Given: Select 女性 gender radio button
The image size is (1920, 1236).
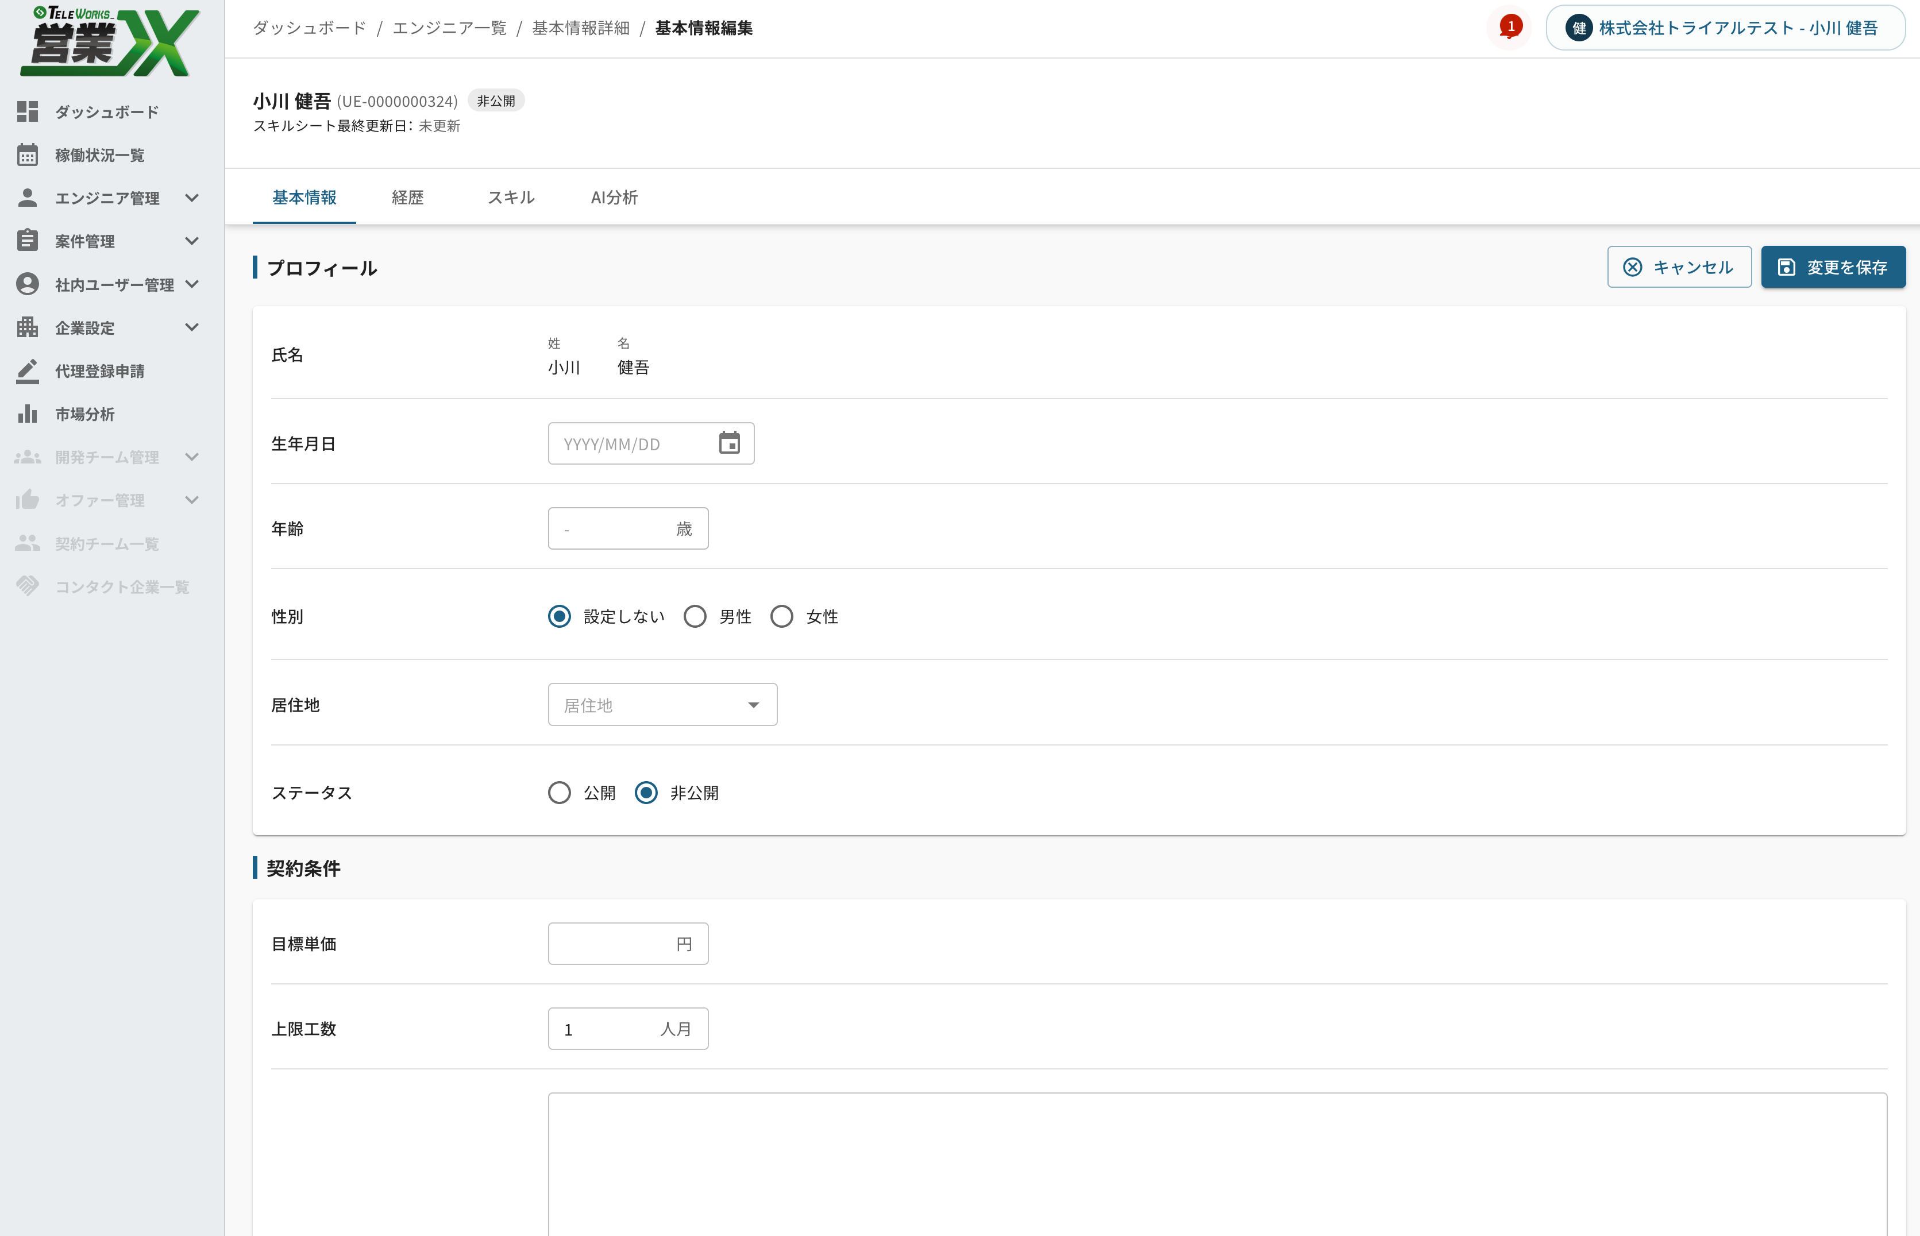Looking at the screenshot, I should pyautogui.click(x=782, y=616).
